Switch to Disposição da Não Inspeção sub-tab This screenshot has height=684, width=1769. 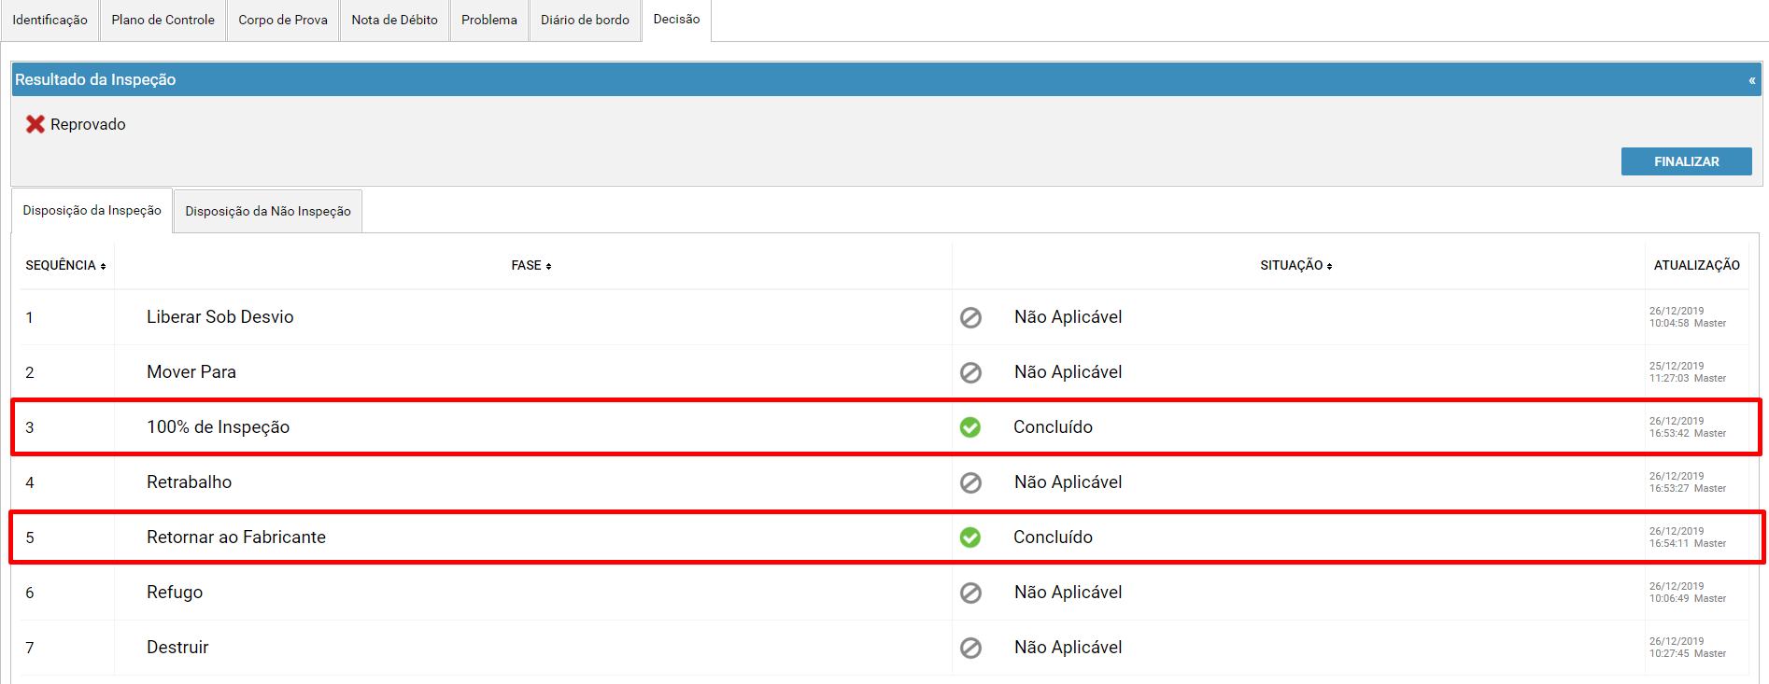(x=268, y=212)
